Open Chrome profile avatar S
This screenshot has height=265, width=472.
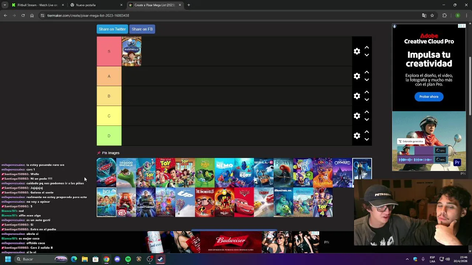pyautogui.click(x=458, y=15)
